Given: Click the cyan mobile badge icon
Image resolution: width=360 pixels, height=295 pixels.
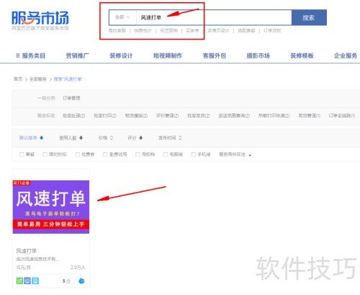Looking at the screenshot, I should [35, 281].
